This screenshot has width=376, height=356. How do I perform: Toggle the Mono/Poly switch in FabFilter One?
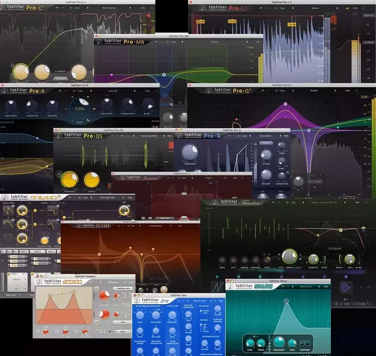201,312
